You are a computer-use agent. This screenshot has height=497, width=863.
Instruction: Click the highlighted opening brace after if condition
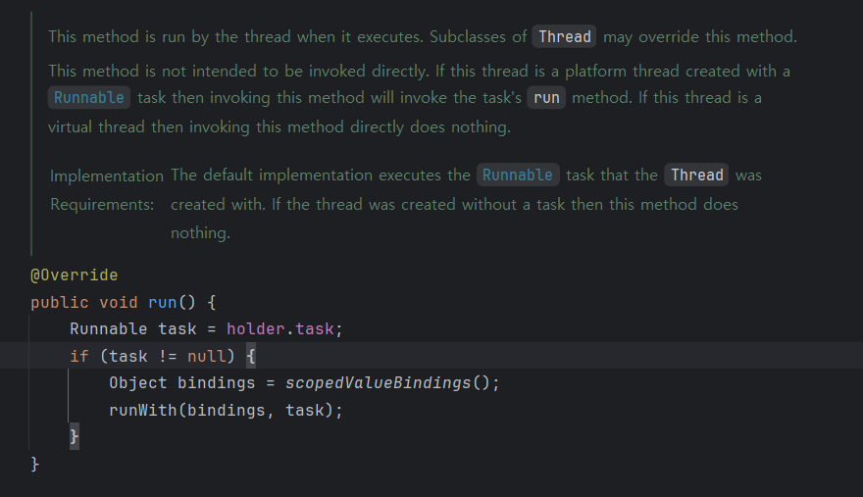251,356
